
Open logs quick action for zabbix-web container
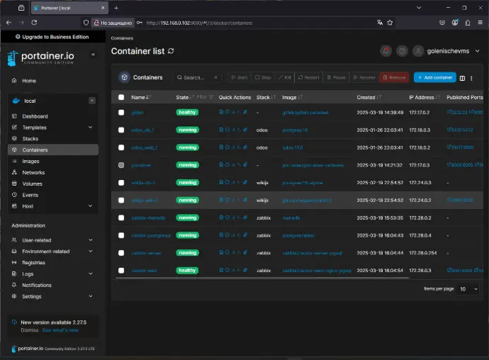click(x=221, y=270)
